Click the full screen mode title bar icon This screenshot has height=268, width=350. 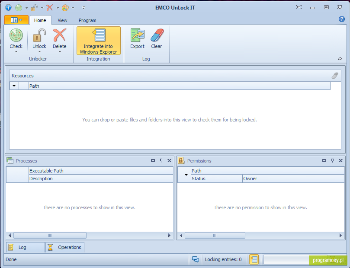[x=299, y=7]
